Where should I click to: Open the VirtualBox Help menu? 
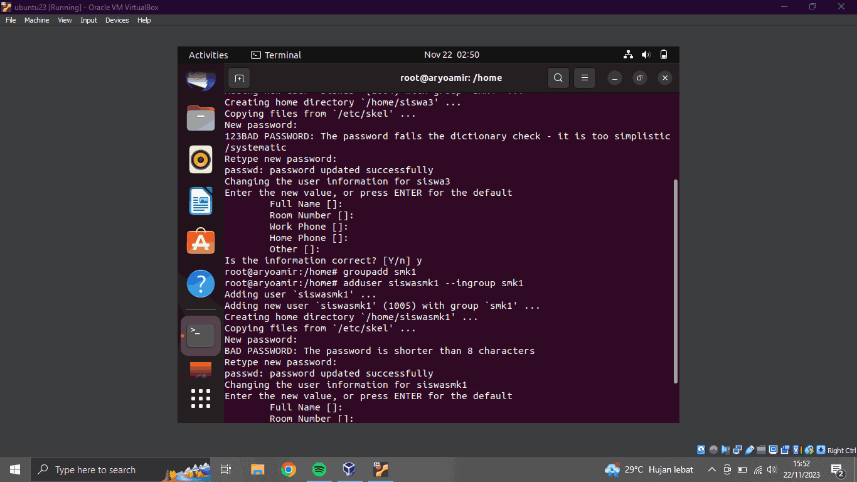click(144, 20)
